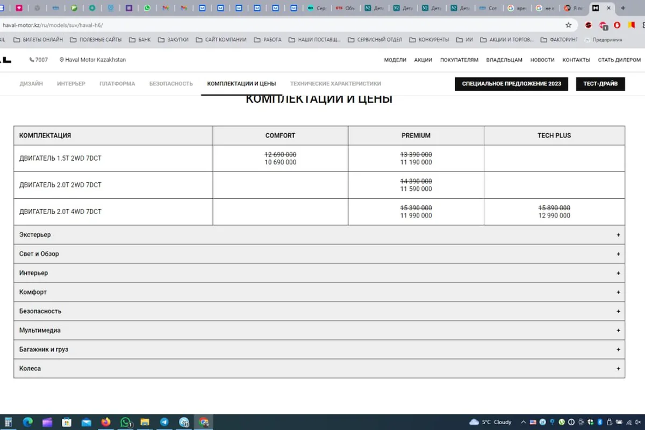
Task: Open the Предприятия bookmark
Action: (x=603, y=40)
